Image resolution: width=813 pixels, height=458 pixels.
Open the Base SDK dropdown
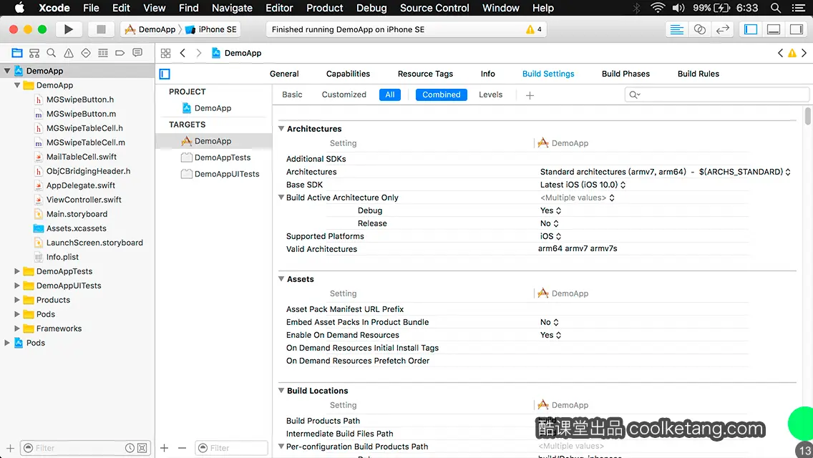tap(583, 185)
